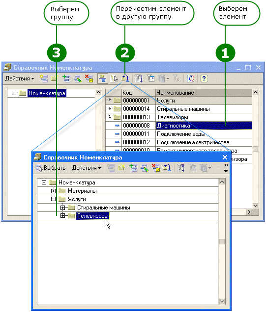Click code cell 000000012 in the list
This screenshot has height=312, width=266.
[138, 142]
